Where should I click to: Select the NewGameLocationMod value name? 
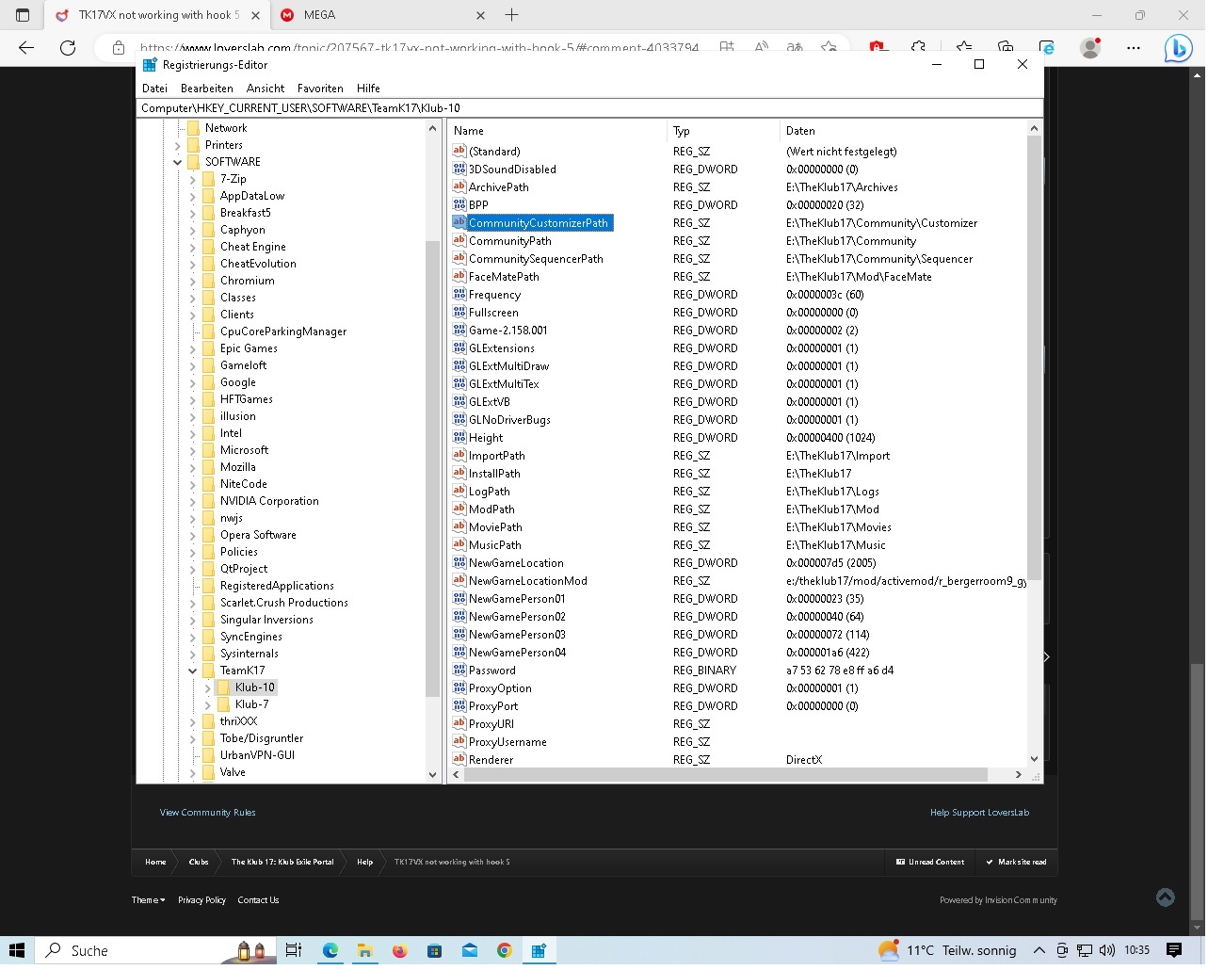[x=528, y=581]
